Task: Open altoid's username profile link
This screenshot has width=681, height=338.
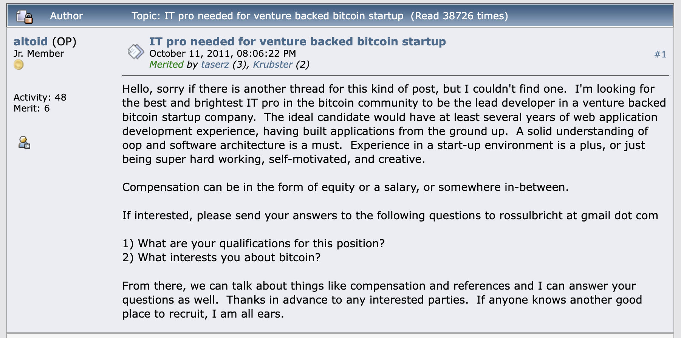Action: point(31,41)
